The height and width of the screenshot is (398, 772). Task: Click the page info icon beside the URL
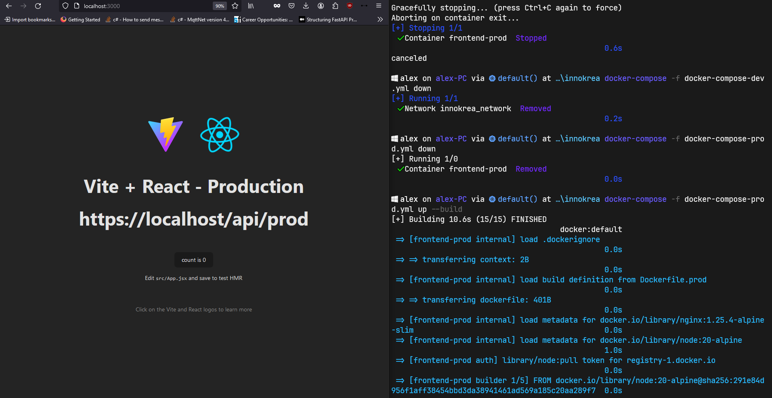click(x=77, y=6)
